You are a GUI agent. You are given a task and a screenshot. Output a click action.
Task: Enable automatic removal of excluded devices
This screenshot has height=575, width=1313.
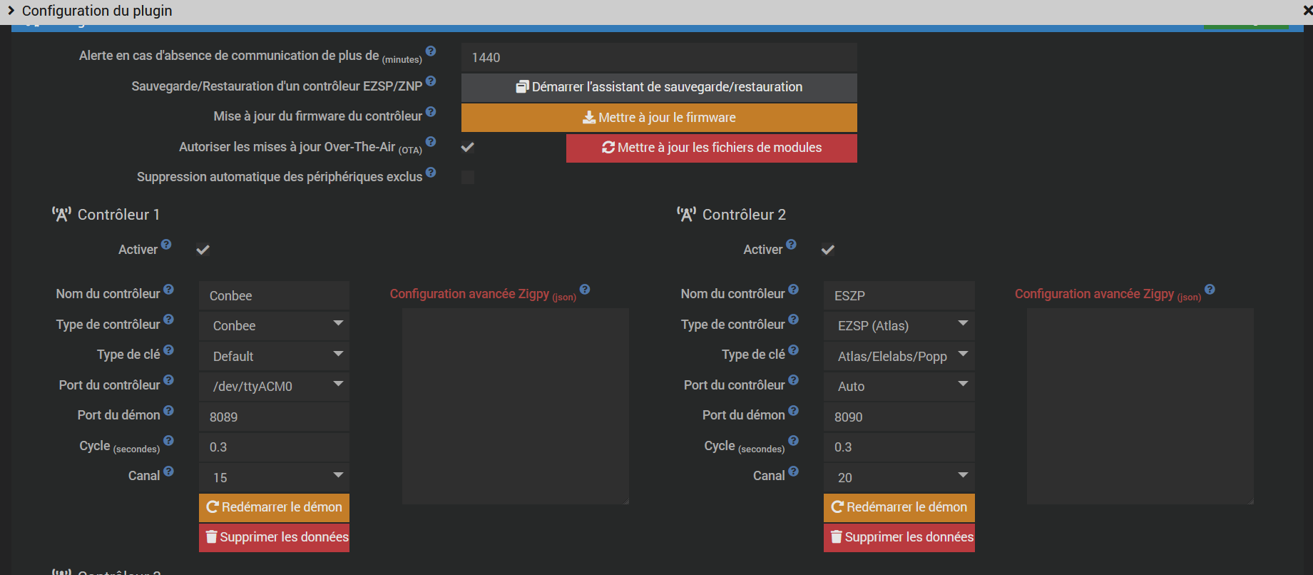468,177
